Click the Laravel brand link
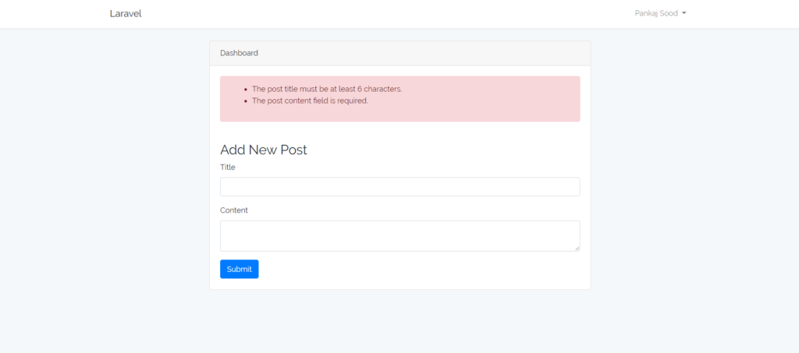This screenshot has width=799, height=353. point(126,14)
